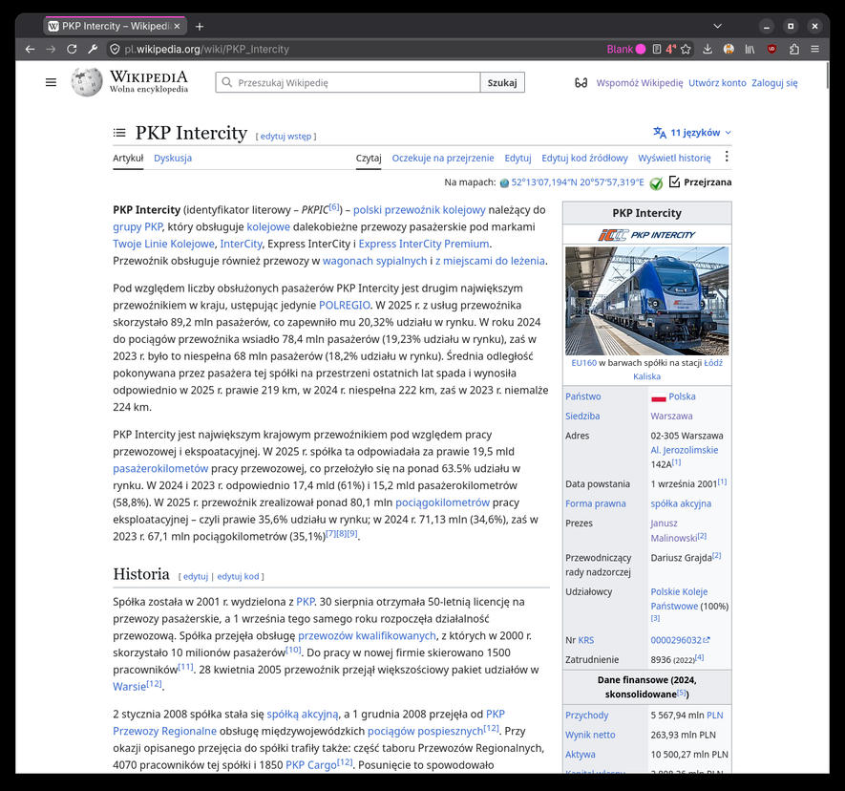The height and width of the screenshot is (791, 845).
Task: Click the globe icon beside the coordinates
Action: tap(504, 182)
